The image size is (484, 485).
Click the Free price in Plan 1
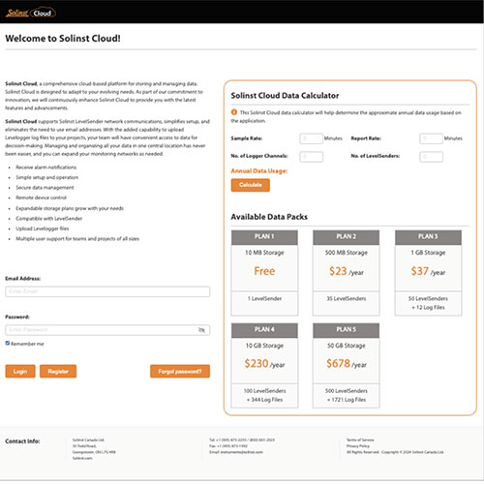(x=264, y=271)
